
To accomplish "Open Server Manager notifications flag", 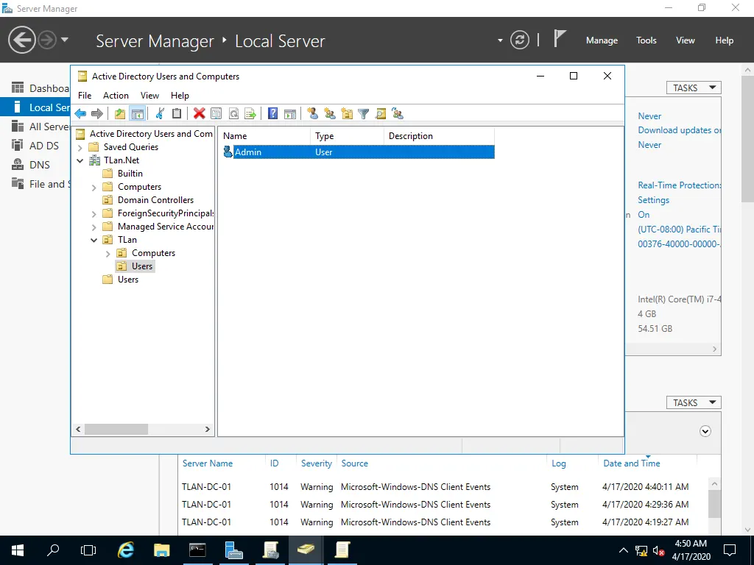I will (560, 39).
